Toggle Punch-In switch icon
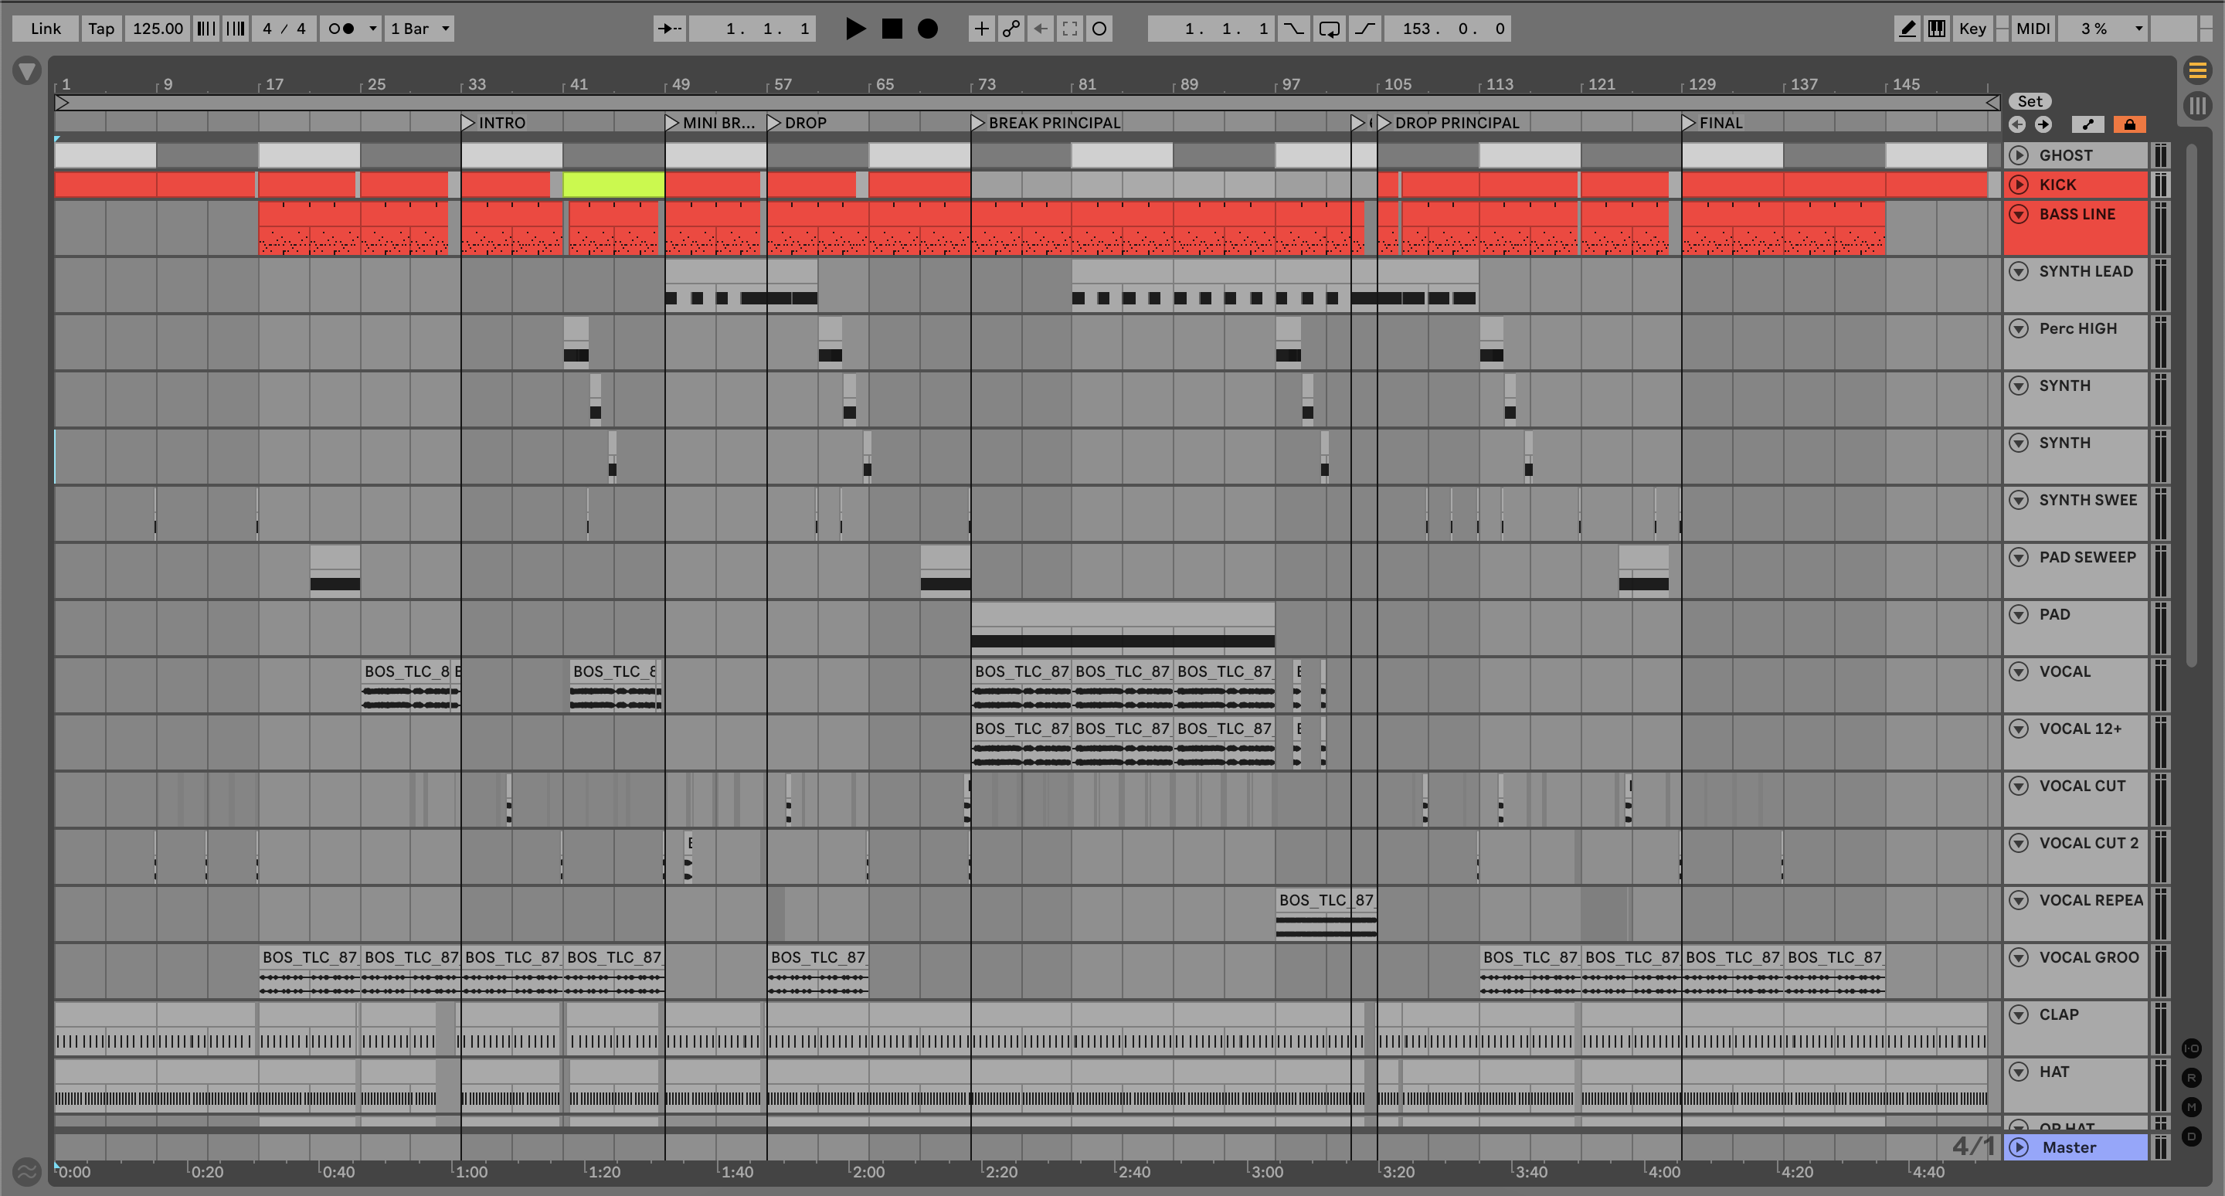The width and height of the screenshot is (2225, 1196). (1293, 29)
